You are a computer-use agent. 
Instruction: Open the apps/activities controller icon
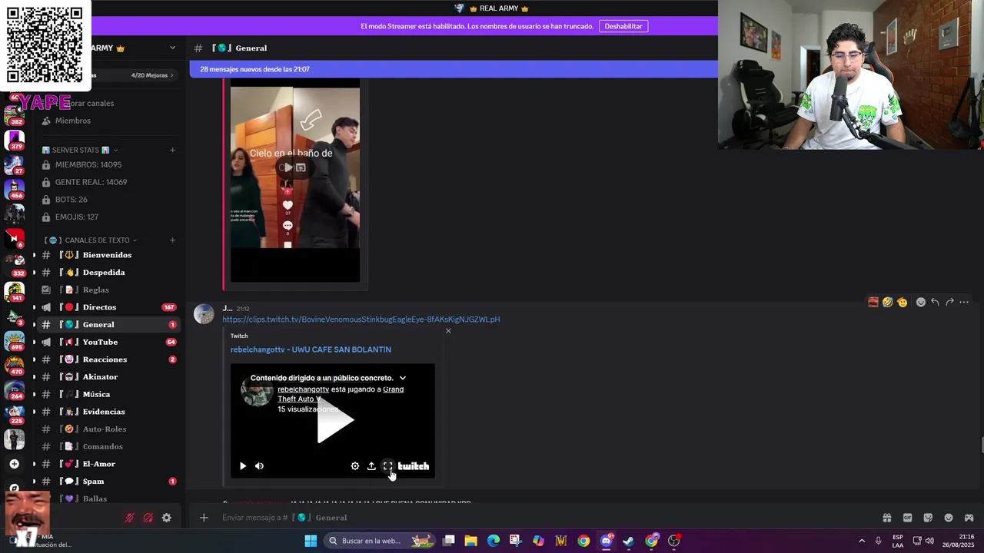969,518
